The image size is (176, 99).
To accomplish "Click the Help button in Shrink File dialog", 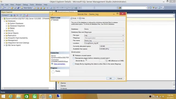I will (x=82, y=18).
